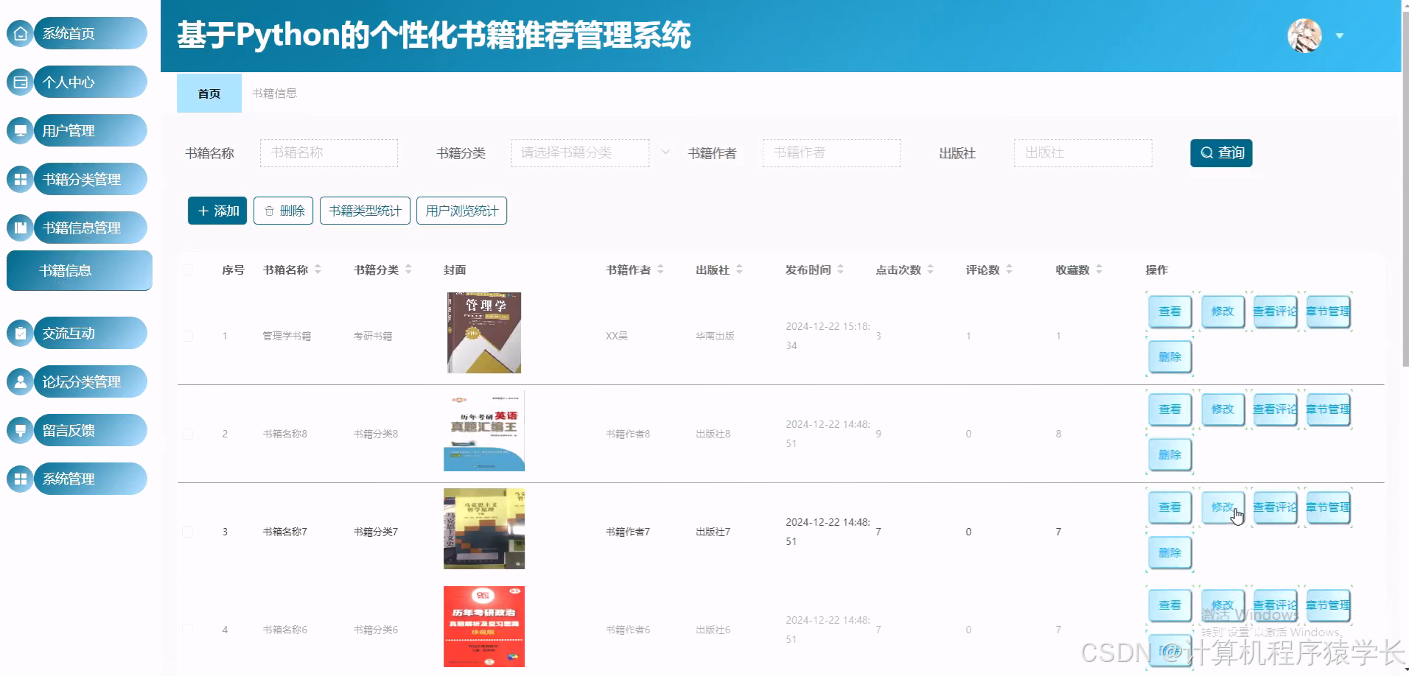1409x676 pixels.
Task: Click 查看 for 管理学书籍
Action: pyautogui.click(x=1169, y=311)
